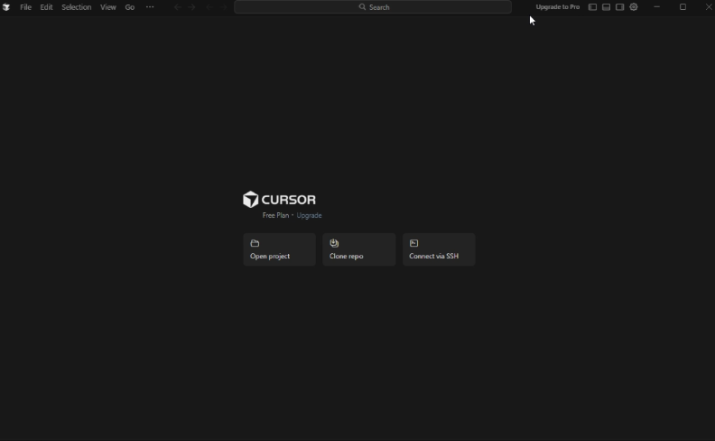715x441 pixels.
Task: Minimize the Cursor window
Action: (656, 7)
